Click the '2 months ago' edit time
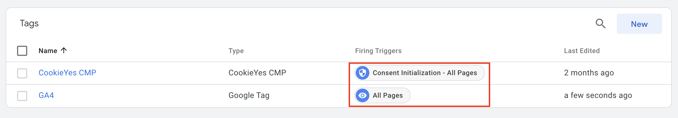This screenshot has width=678, height=118. 589,73
